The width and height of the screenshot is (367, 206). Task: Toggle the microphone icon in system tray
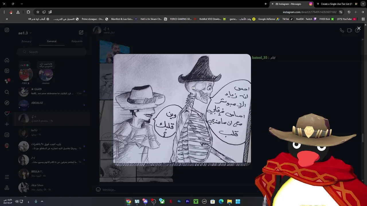pos(36,201)
